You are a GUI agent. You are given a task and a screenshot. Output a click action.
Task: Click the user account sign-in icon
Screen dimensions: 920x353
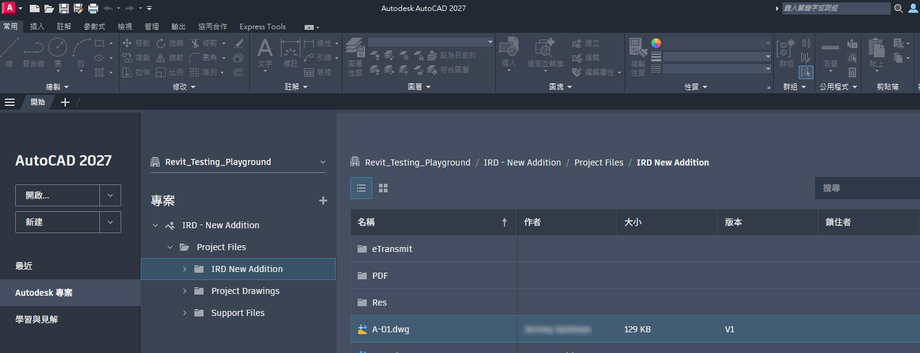pos(914,9)
